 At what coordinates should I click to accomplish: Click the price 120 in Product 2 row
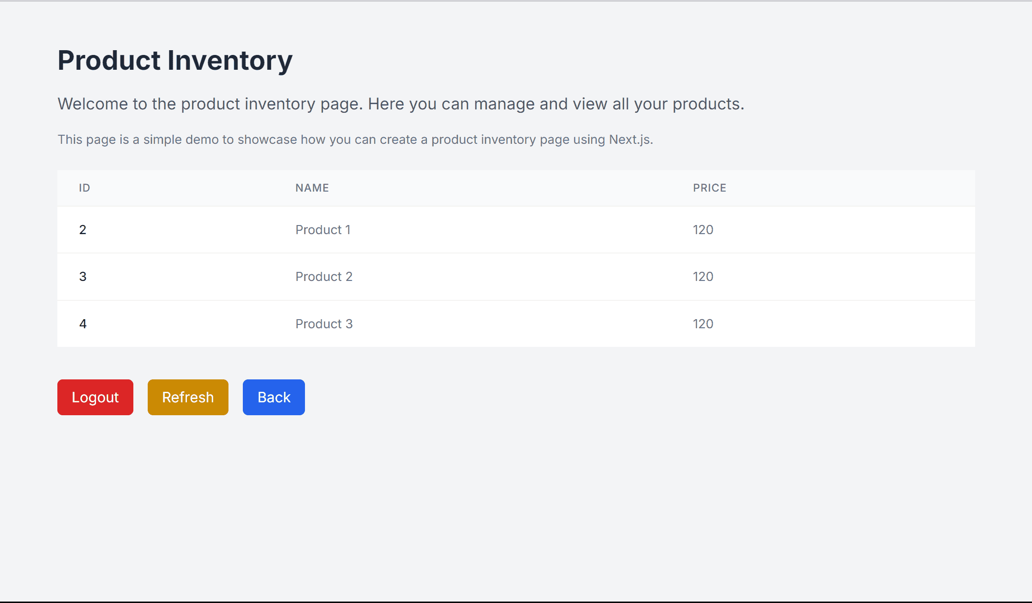pyautogui.click(x=703, y=277)
